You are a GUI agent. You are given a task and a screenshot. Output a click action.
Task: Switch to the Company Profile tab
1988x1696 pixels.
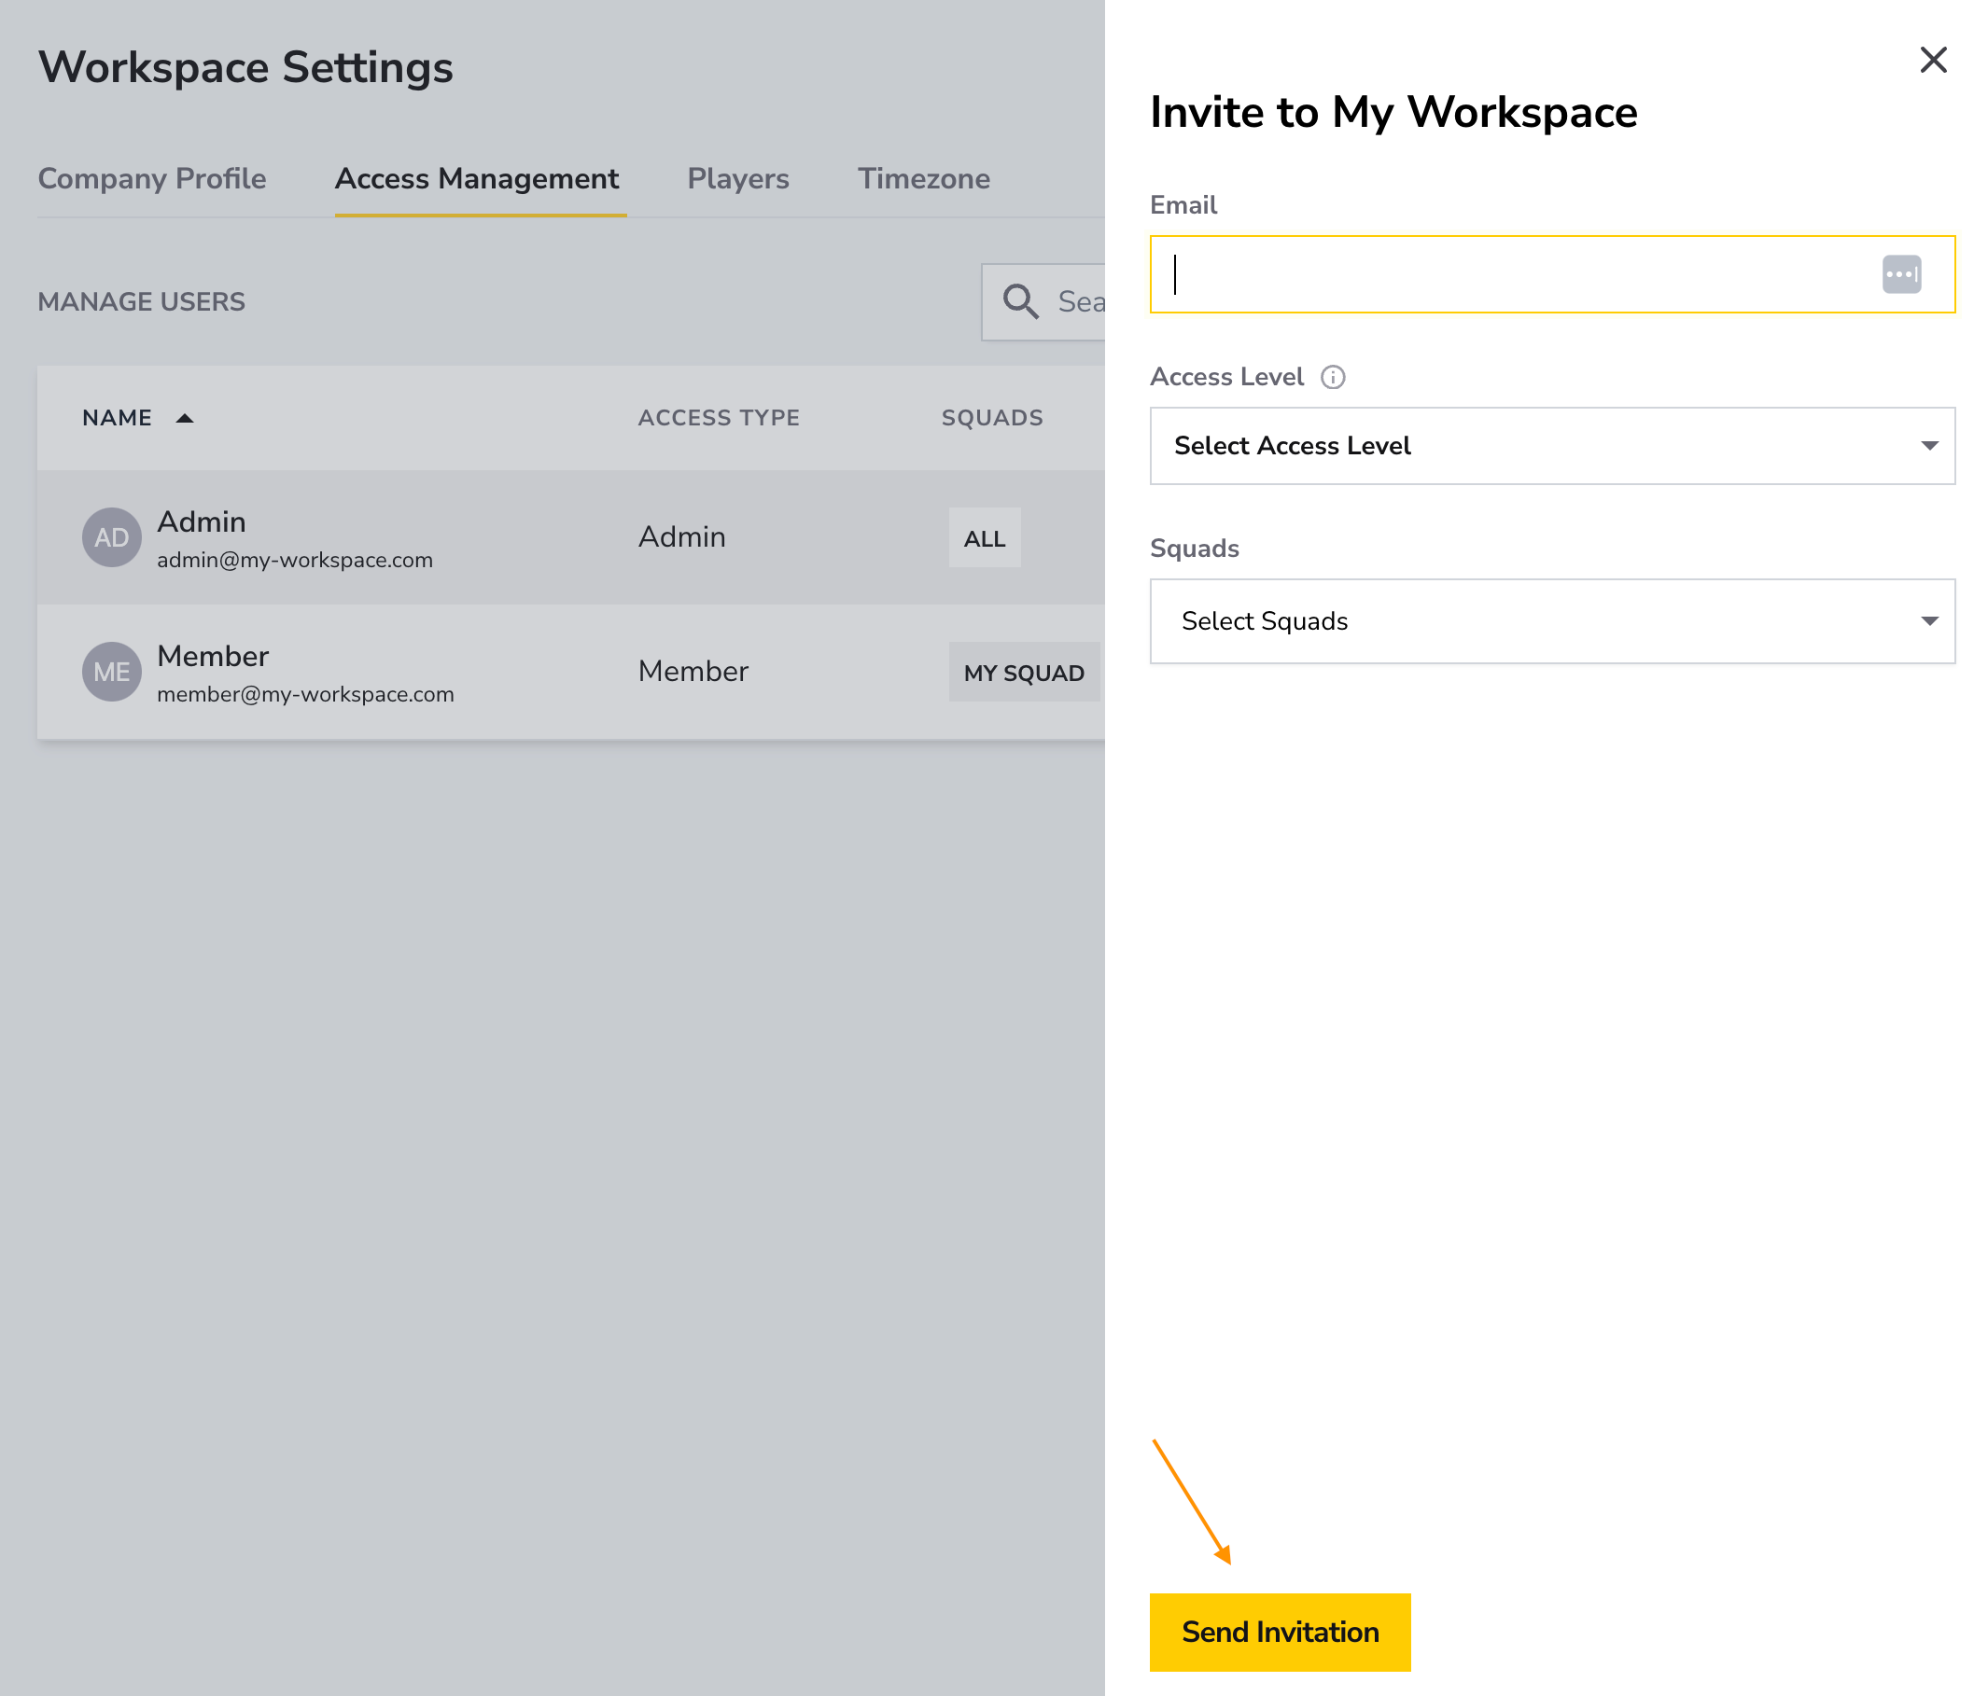point(151,178)
